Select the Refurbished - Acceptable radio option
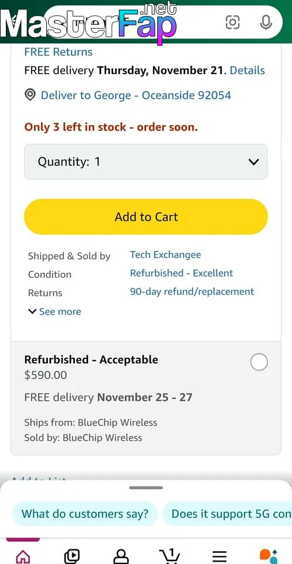 [x=259, y=362]
